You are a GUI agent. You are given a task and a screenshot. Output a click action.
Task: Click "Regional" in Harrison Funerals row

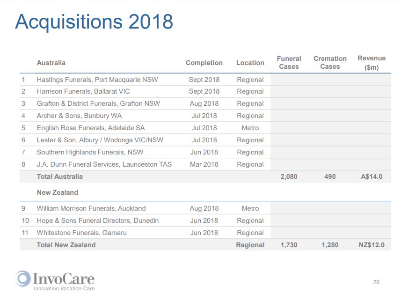click(x=250, y=92)
